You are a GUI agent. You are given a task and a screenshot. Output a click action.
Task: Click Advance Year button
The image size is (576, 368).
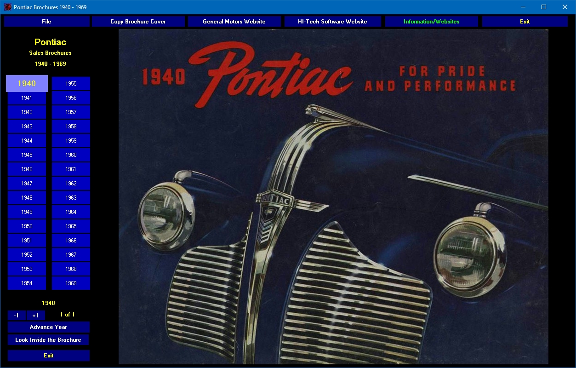[x=48, y=327]
